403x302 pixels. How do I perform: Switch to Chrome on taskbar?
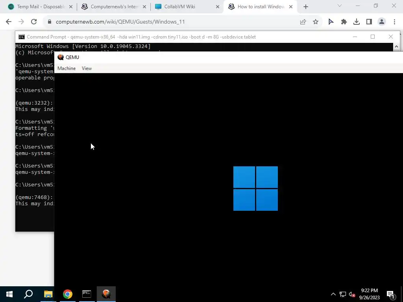click(68, 294)
